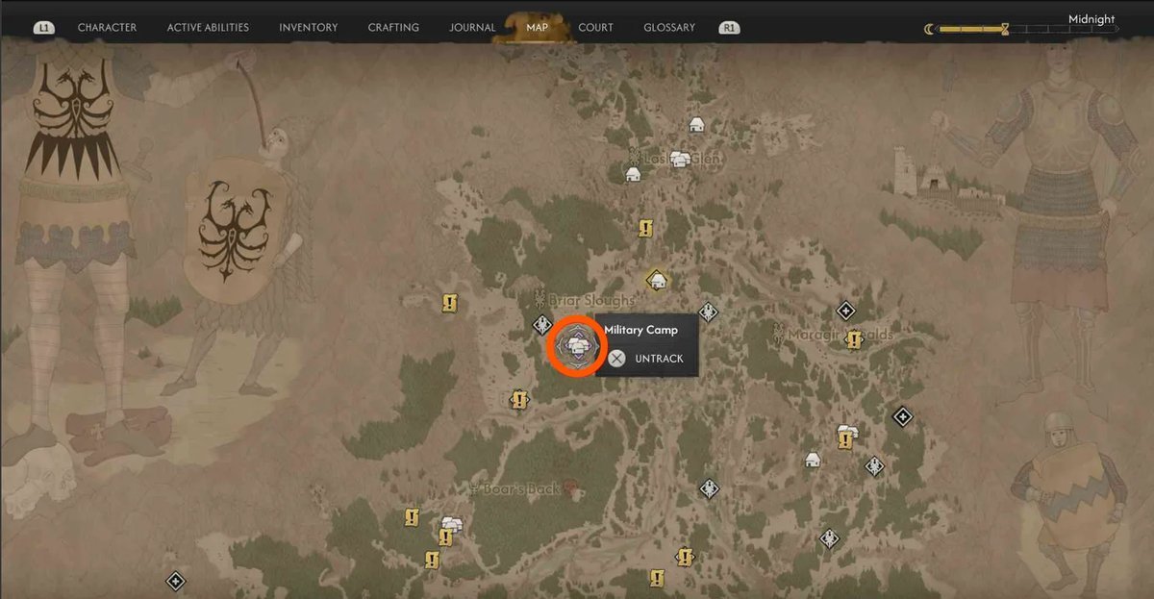Click the R1 next-tab button
Screen dimensions: 1154x599
click(730, 28)
